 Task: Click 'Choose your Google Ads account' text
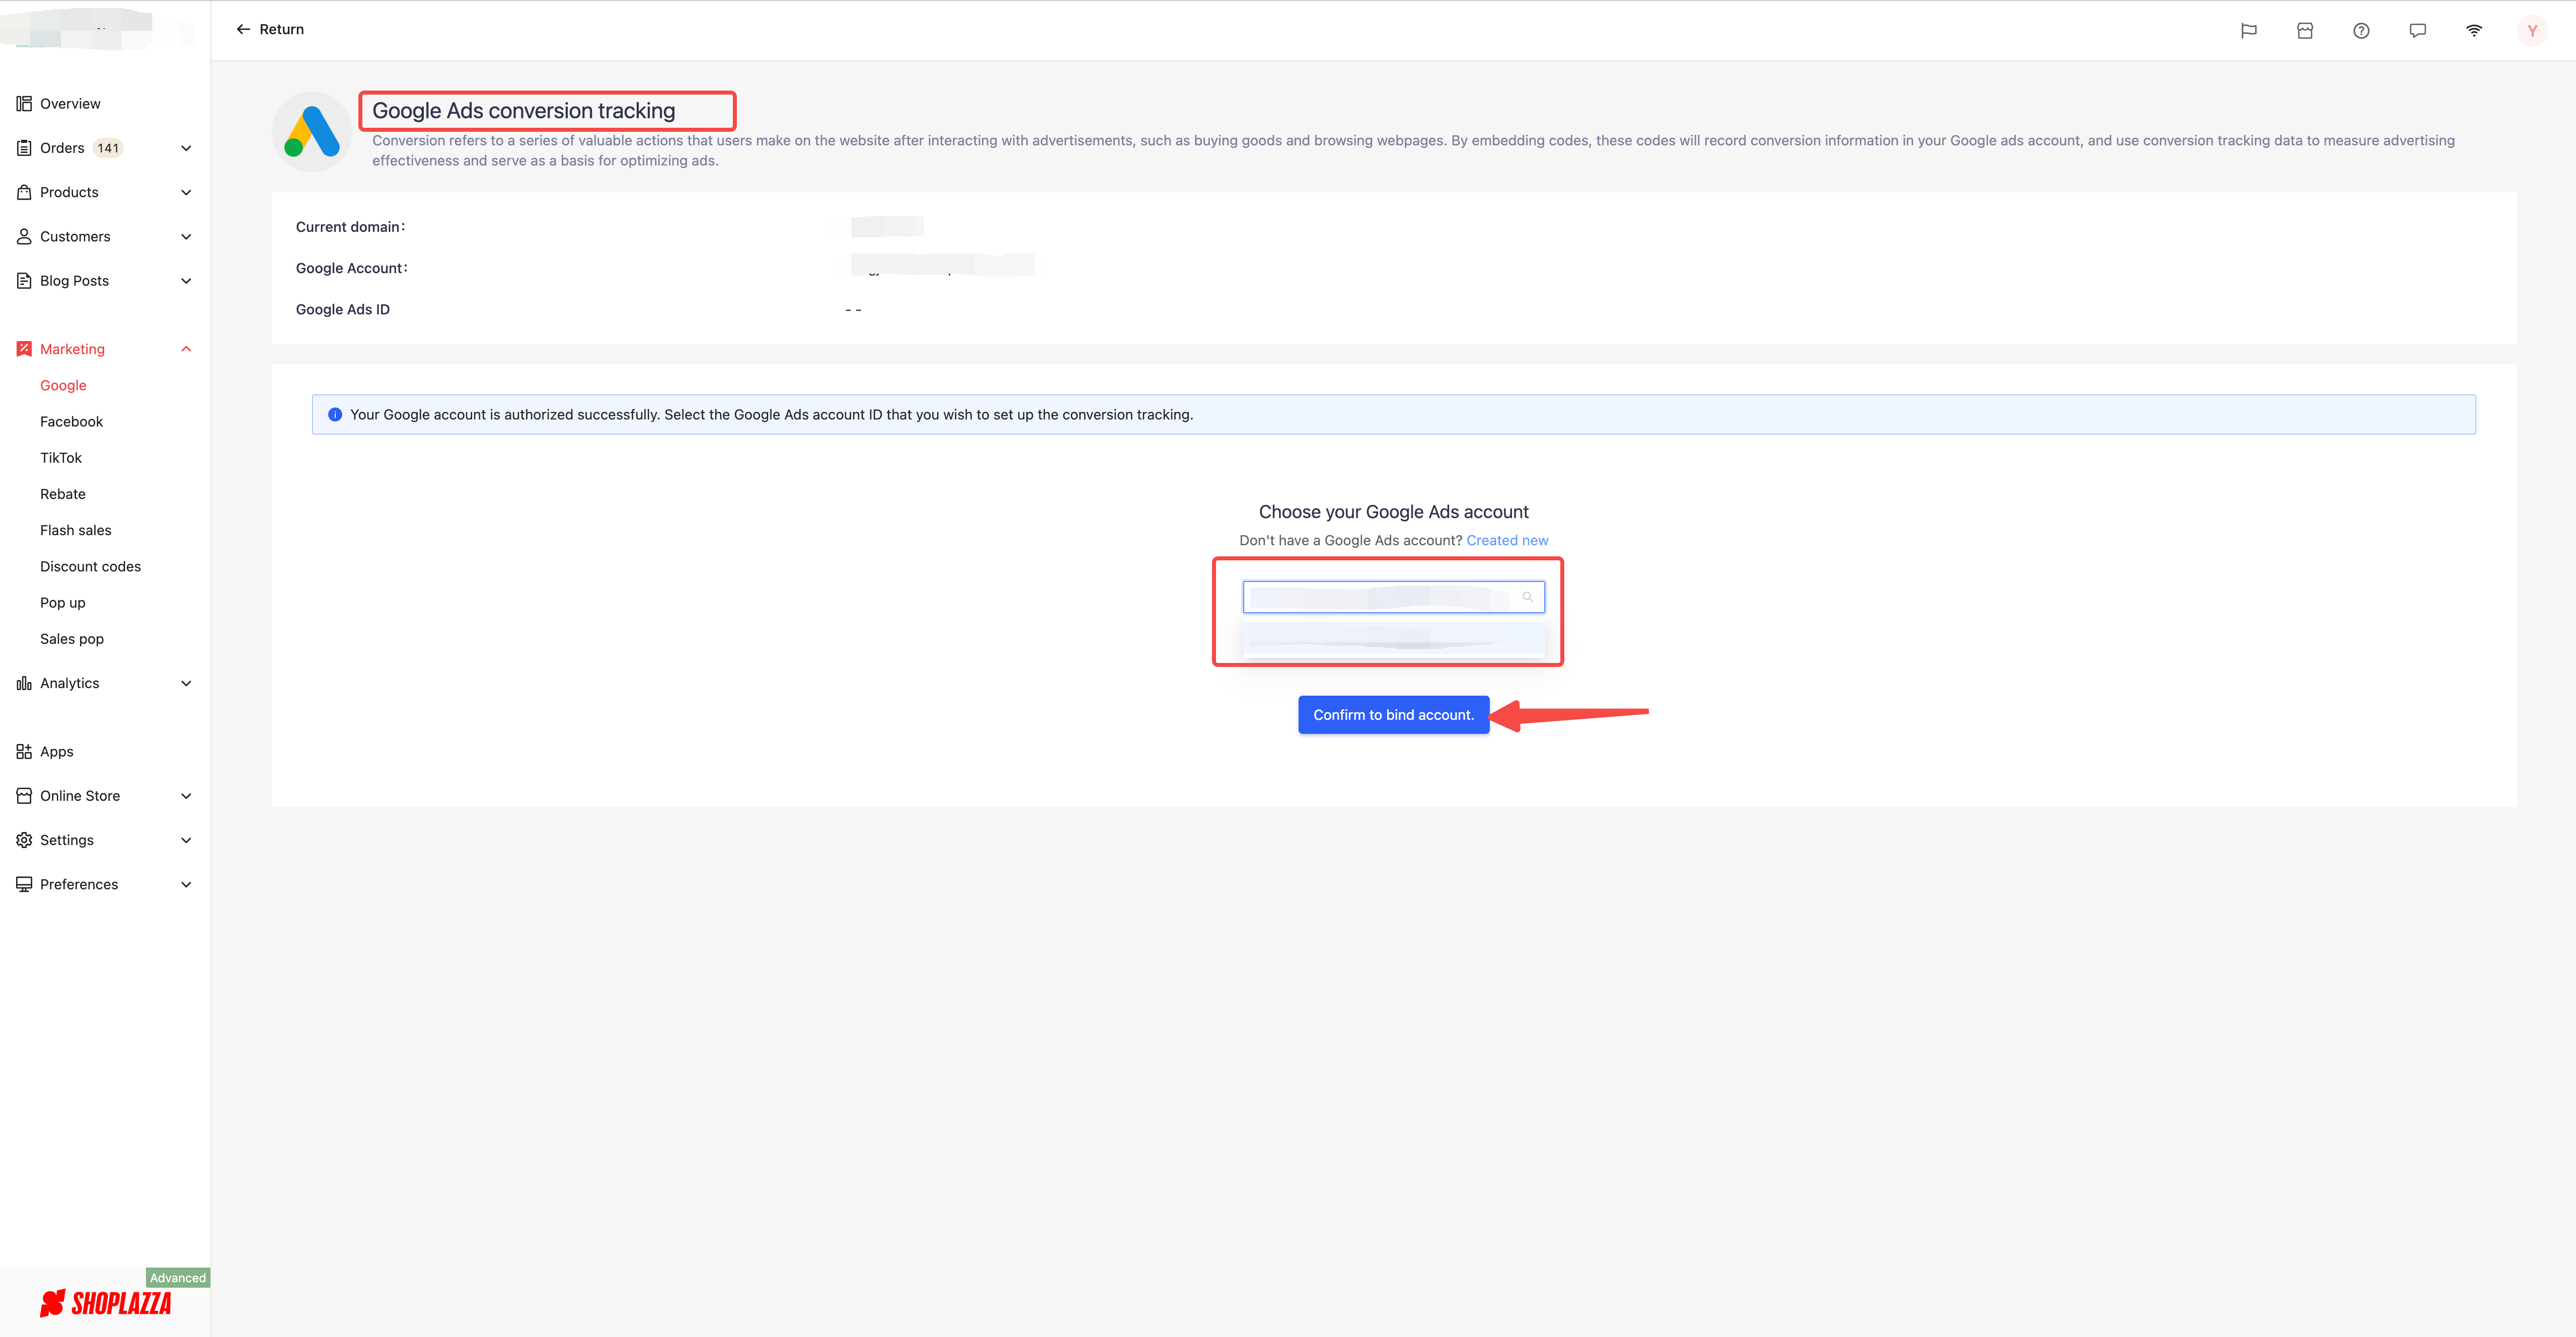[x=1393, y=512]
